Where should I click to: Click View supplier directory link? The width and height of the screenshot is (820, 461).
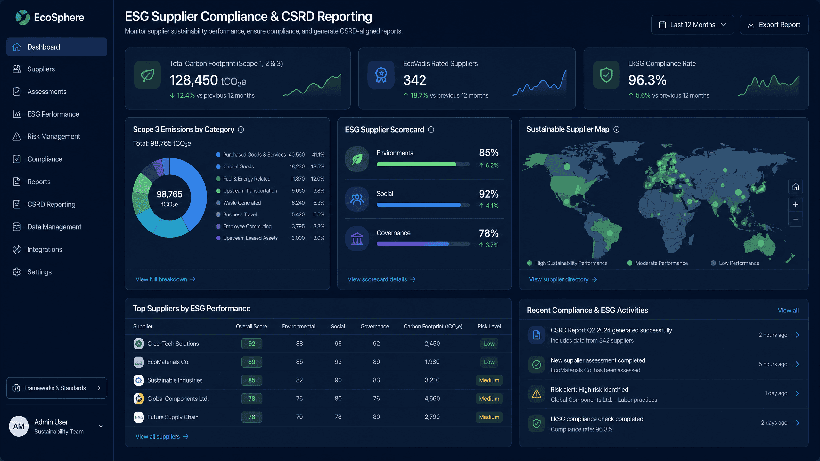[563, 279]
